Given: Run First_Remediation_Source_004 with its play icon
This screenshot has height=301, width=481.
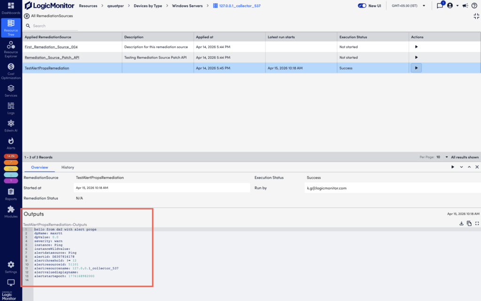Looking at the screenshot, I should point(416,47).
